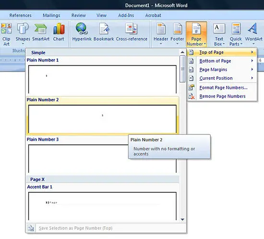Click Save Selection as Page Number (Top)
This screenshot has width=264, height=239.
pyautogui.click(x=106, y=228)
